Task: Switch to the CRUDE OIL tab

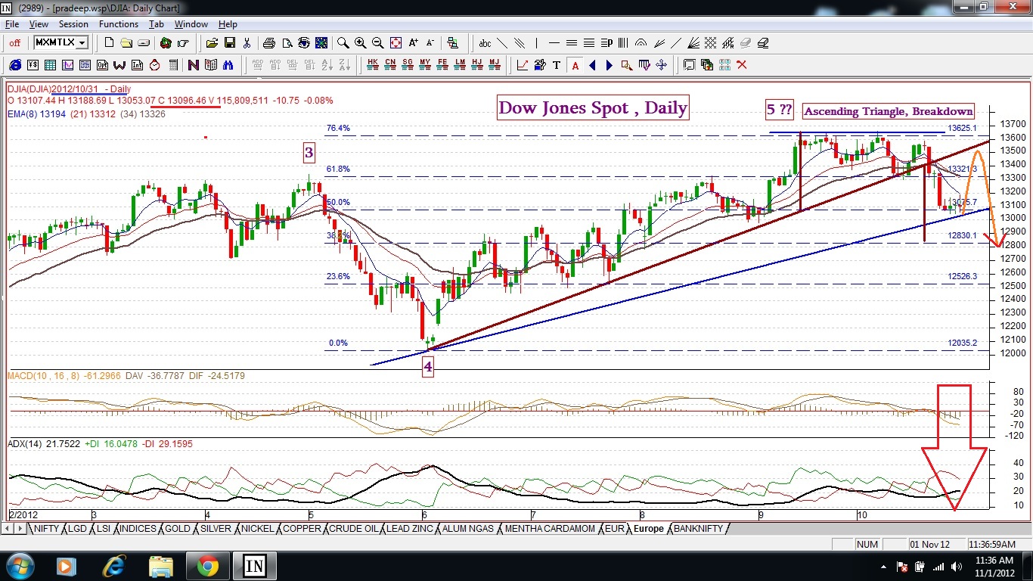Action: pos(352,529)
